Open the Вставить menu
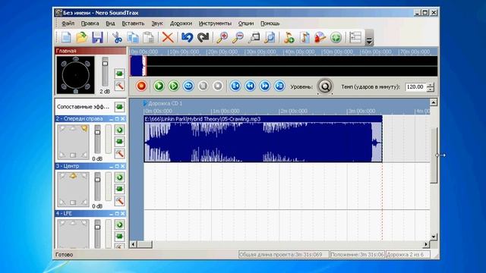 [x=133, y=24]
